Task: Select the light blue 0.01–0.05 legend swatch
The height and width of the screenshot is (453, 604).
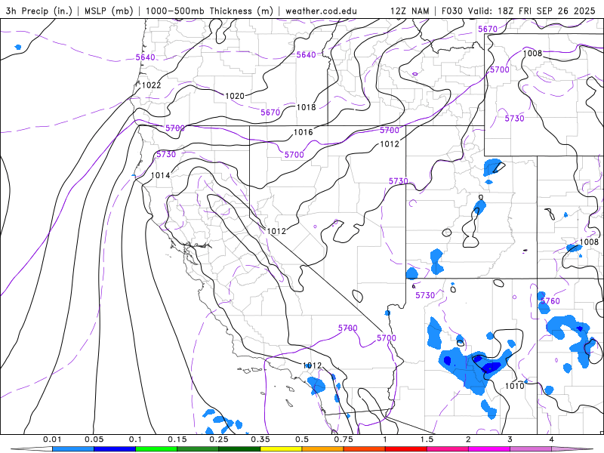Action: tap(73, 448)
